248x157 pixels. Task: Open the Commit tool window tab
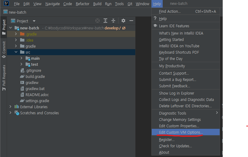(x=4, y=49)
